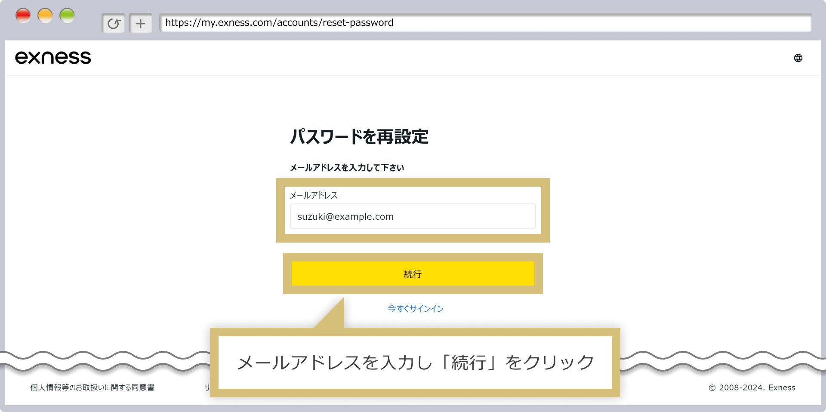
Task: Open 個人情報等のお取扱いに関する同意書 footer link
Action: click(x=92, y=387)
